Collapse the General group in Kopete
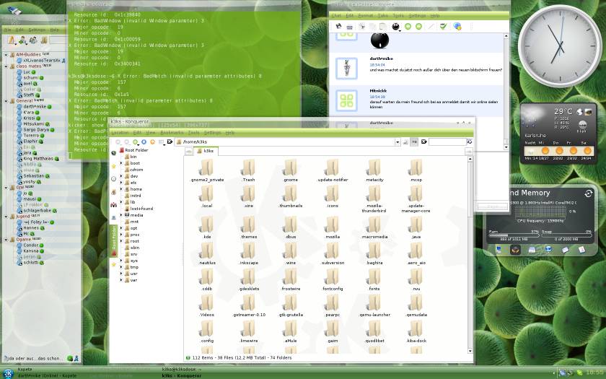The height and width of the screenshot is (379, 606). click(6, 101)
